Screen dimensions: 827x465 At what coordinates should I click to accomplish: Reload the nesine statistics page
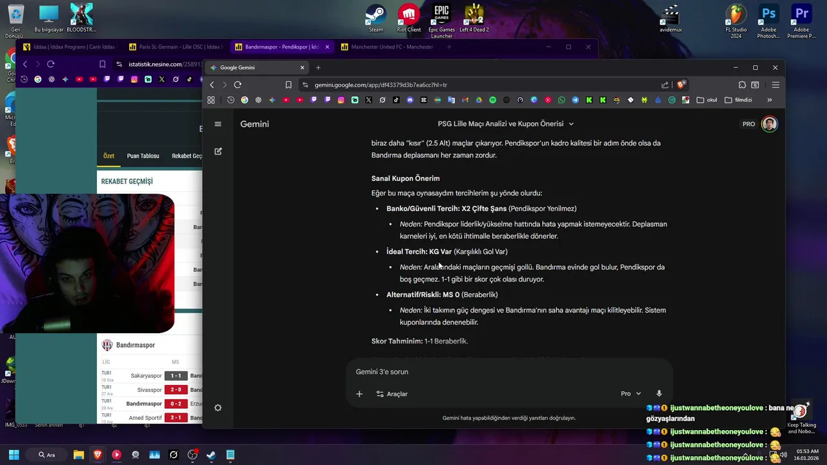[50, 64]
